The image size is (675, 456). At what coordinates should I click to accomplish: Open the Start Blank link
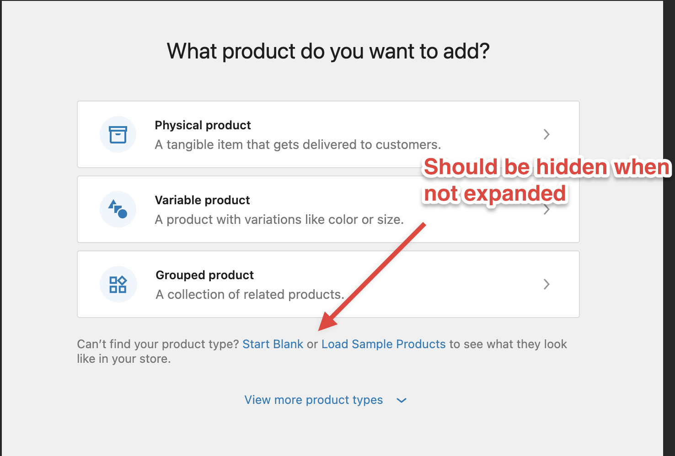pos(273,344)
